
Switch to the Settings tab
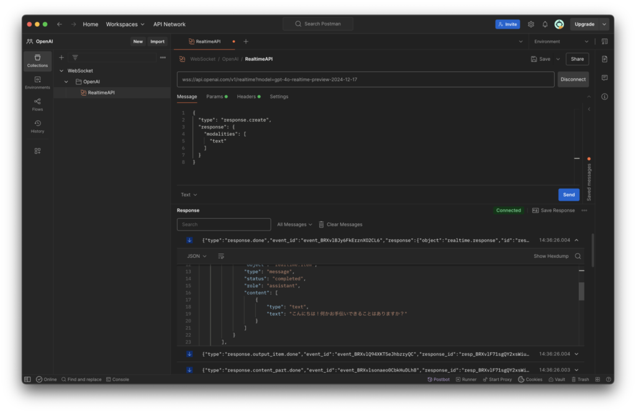point(279,96)
